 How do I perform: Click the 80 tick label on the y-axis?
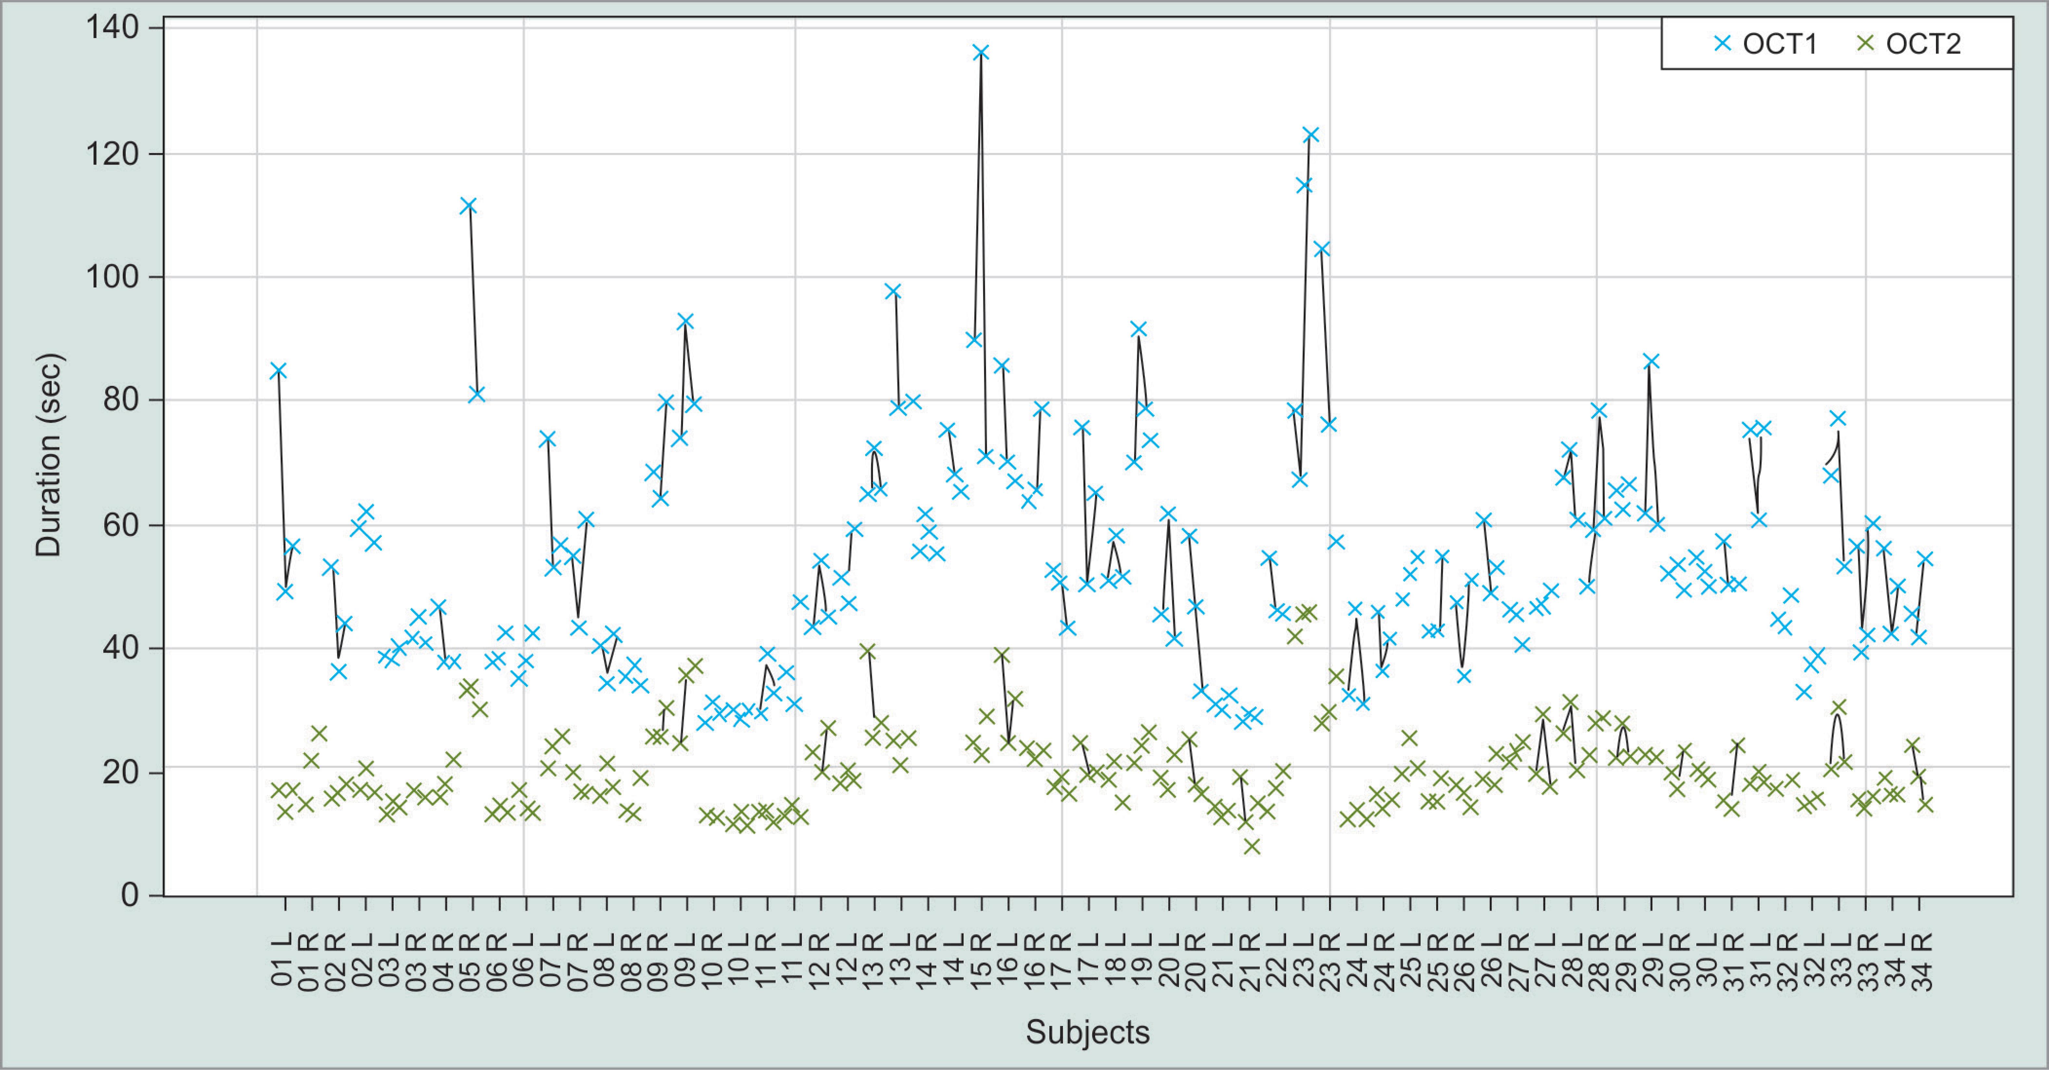[121, 400]
